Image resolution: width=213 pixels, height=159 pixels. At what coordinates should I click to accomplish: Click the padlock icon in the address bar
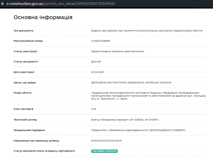click(x=2, y=3)
